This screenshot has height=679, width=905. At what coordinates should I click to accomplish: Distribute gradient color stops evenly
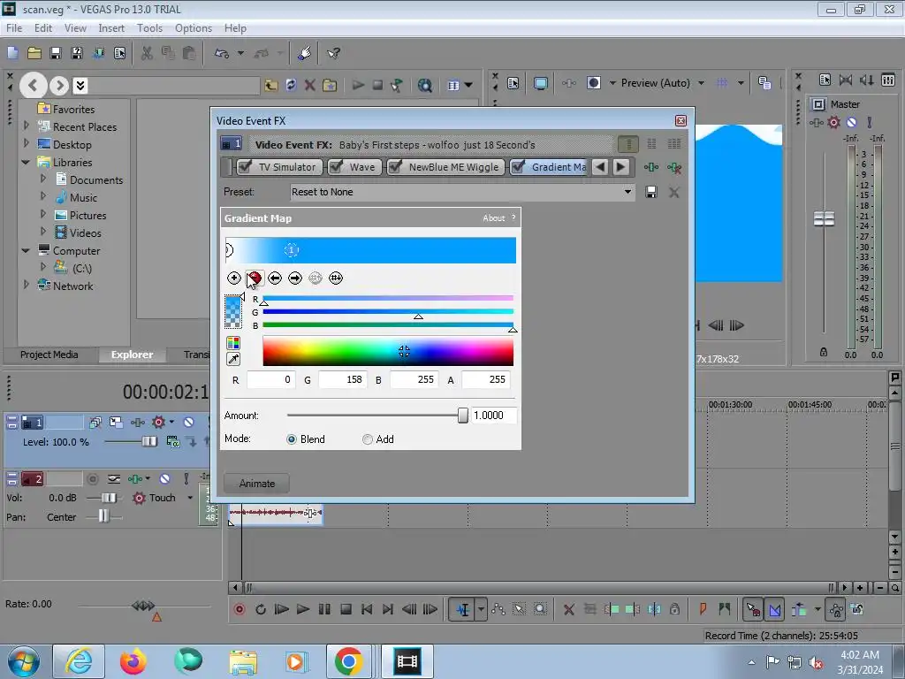coord(336,278)
